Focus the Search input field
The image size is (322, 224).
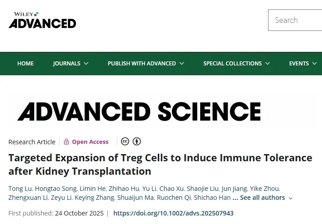(x=295, y=20)
